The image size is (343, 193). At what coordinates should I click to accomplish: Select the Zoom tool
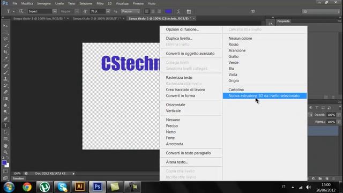tap(5, 152)
